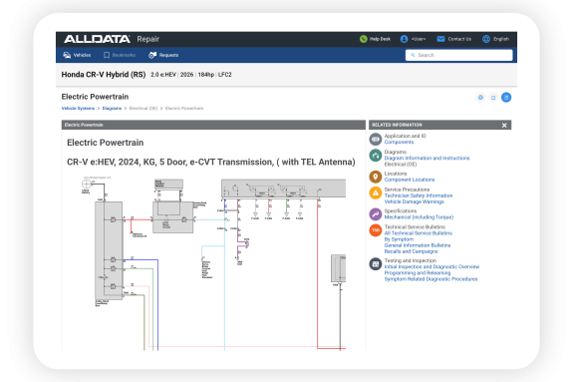Click the Requests icon in nav bar
This screenshot has height=382, width=573.
coord(152,55)
